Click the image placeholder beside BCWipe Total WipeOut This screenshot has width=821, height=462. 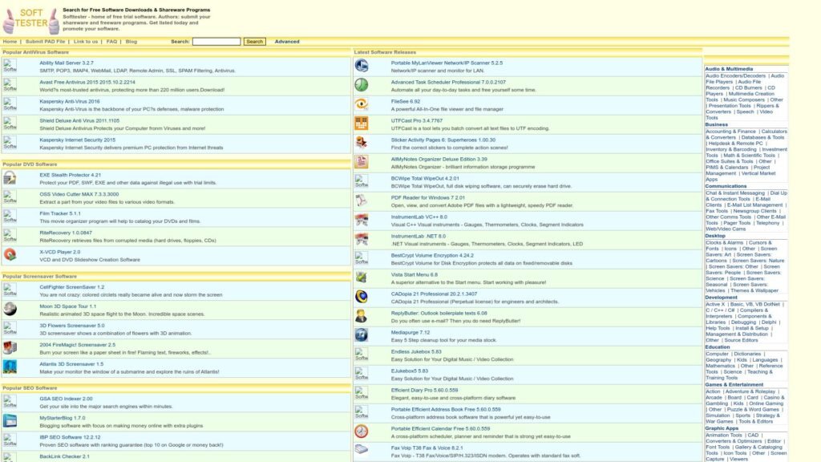coord(362,181)
